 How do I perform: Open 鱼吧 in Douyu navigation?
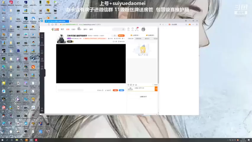[x=91, y=29]
